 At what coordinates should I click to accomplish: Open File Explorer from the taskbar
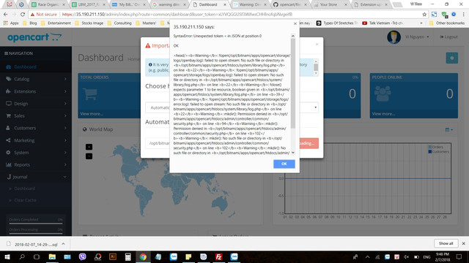[52, 256]
